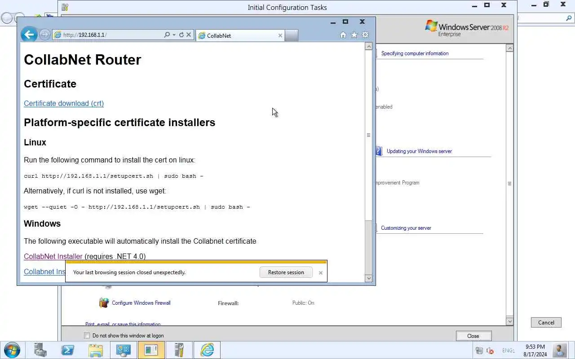Viewport: 575px width, 359px height.
Task: Launch Windows PowerShell from the taskbar
Action: tap(68, 350)
